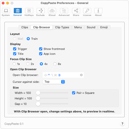Click the Gap = 10 label
Screen dimensions: 129x129
(x=21, y=104)
